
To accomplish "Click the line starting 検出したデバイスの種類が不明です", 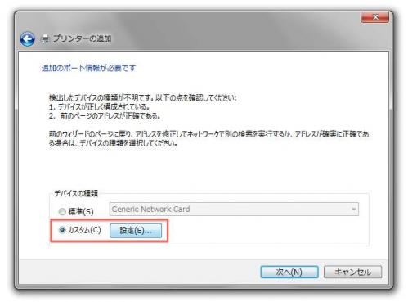I will pos(143,97).
